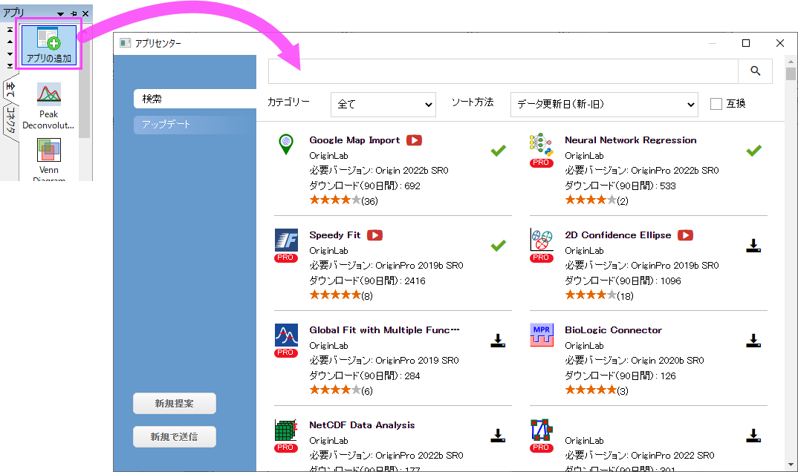Viewport: 798px width, 472px height.
Task: Click the 2D Confidence Ellipse app icon
Action: click(x=541, y=240)
